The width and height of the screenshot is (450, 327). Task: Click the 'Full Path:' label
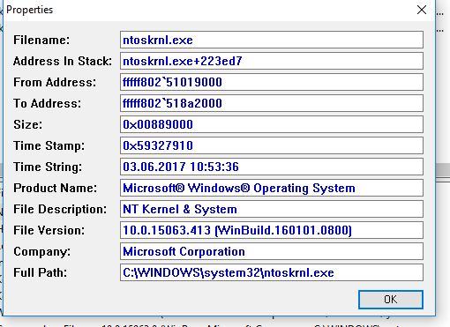coord(40,272)
